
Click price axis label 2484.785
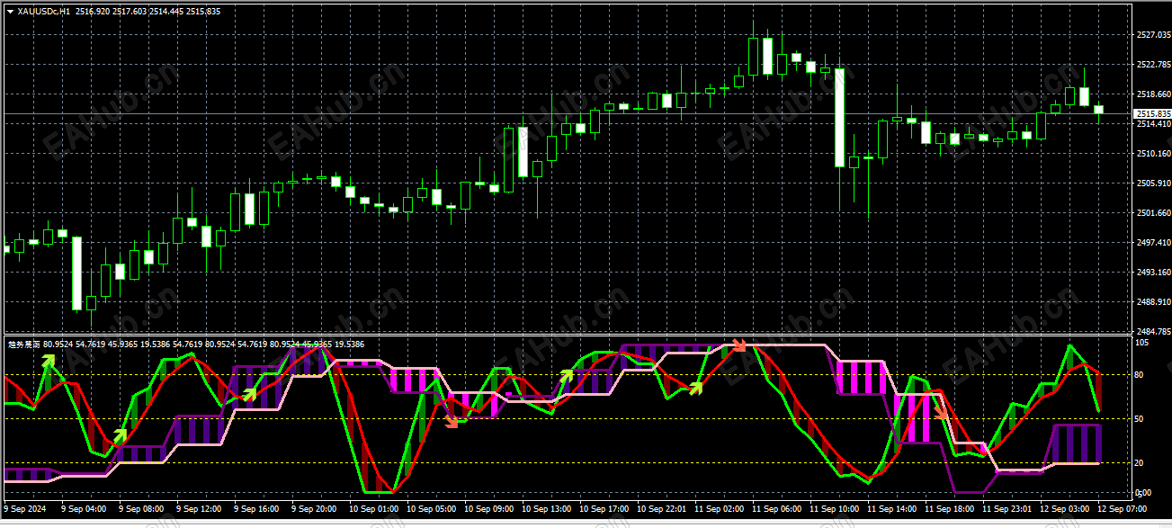(1153, 331)
